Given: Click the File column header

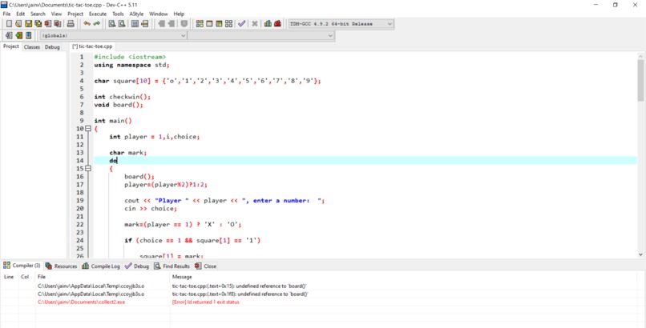Looking at the screenshot, I should (x=41, y=277).
